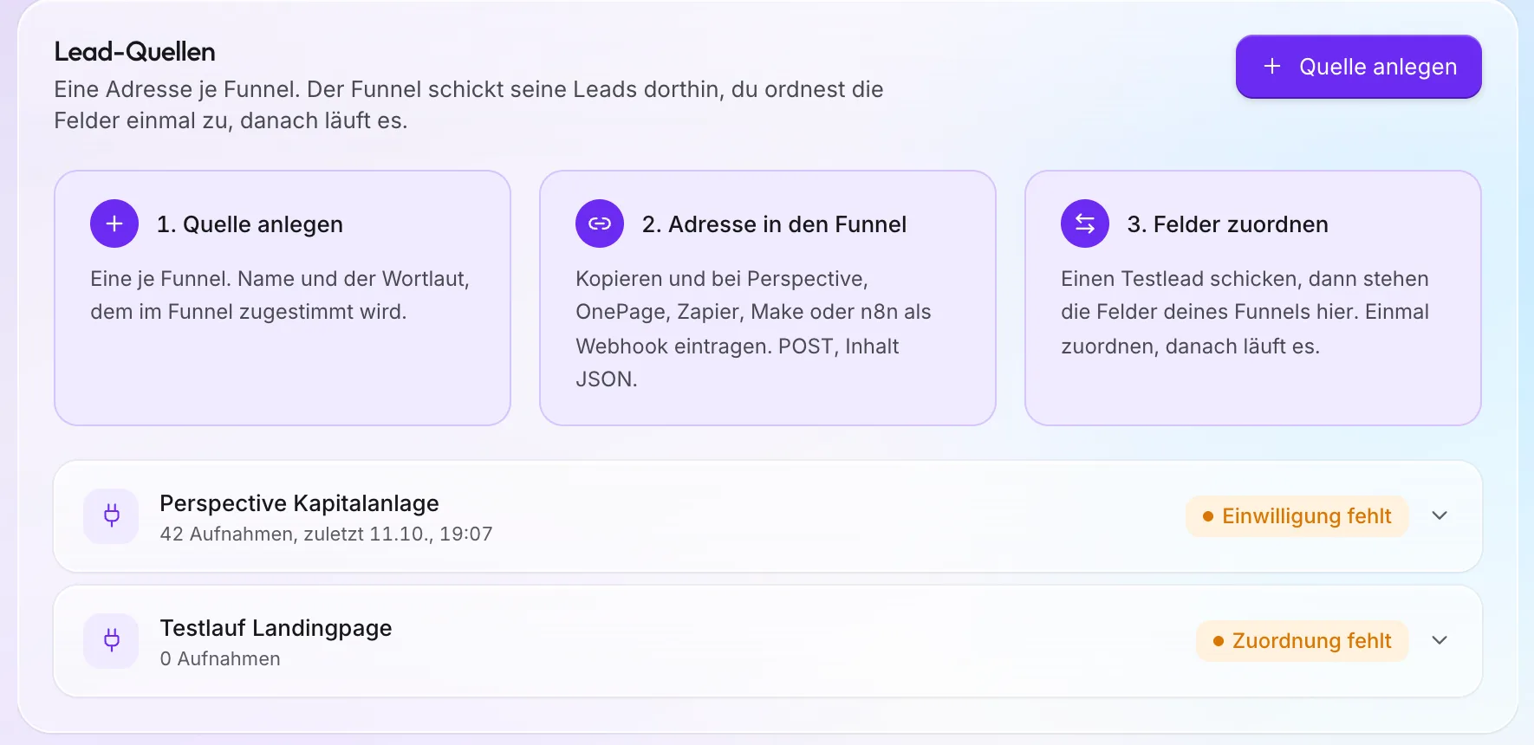The width and height of the screenshot is (1534, 745).
Task: Click the "Lead-Quellen" section title
Action: click(x=134, y=52)
